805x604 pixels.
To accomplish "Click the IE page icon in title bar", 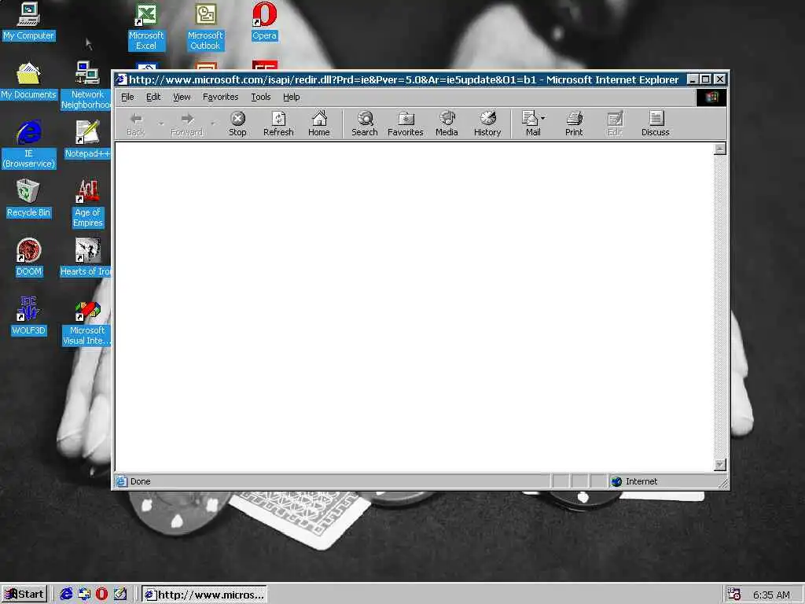I will [x=120, y=79].
